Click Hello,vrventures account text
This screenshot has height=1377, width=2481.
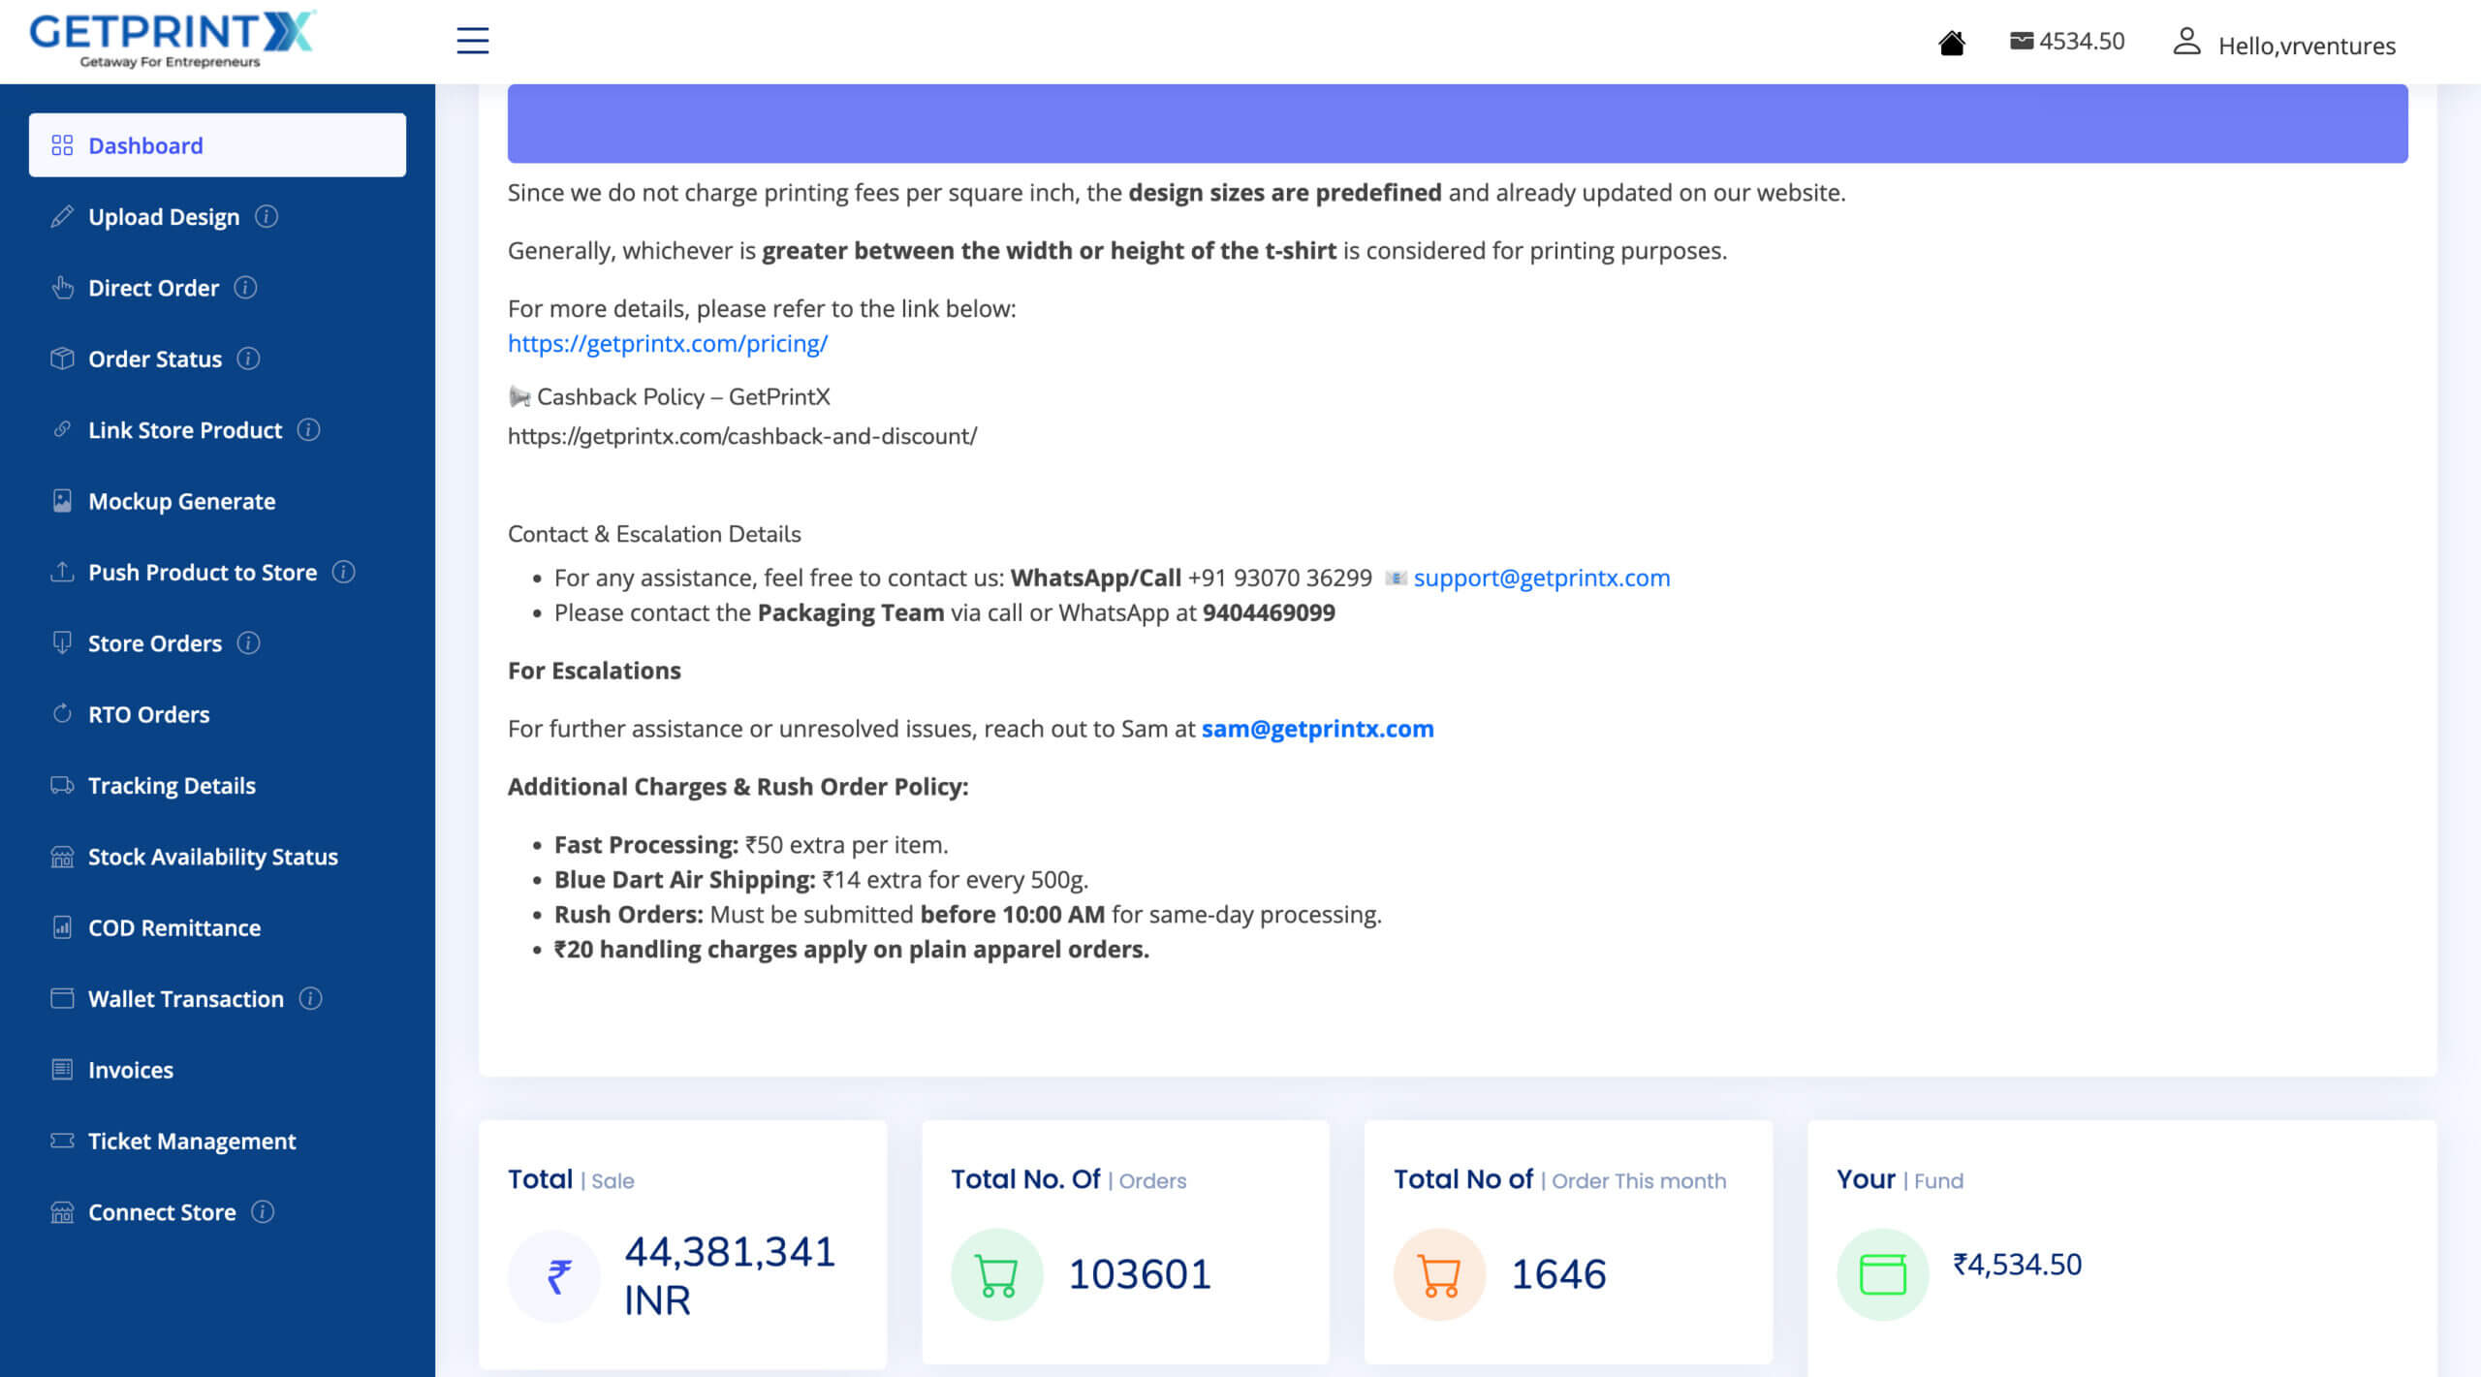point(2307,46)
